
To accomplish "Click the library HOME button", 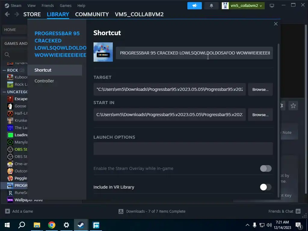I will point(15,30).
